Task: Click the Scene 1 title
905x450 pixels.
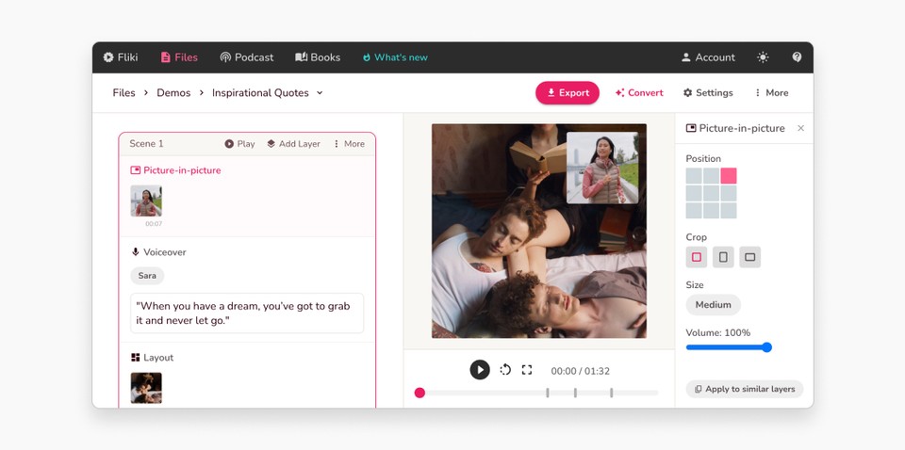Action: 147,144
